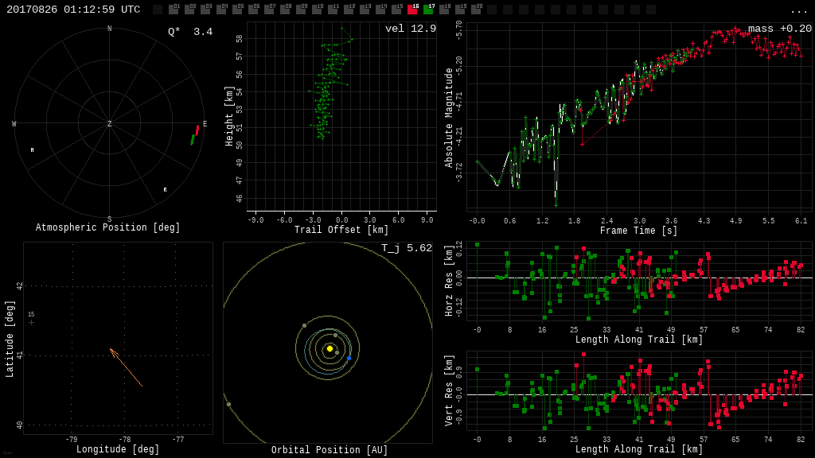This screenshot has width=815, height=458.
Task: Click the Longitude [deg] axis label
Action: coord(118,449)
